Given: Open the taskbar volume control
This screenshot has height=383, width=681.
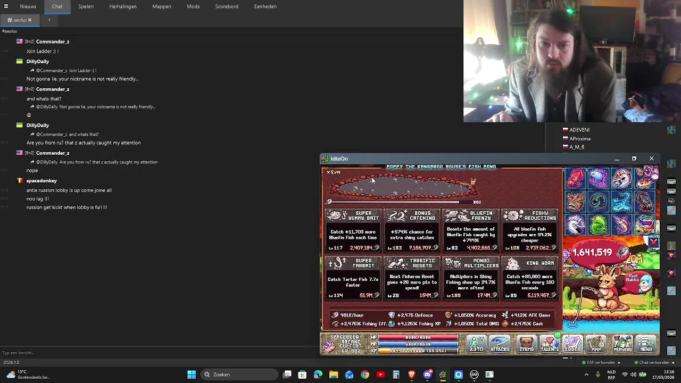Looking at the screenshot, I should tap(633, 374).
